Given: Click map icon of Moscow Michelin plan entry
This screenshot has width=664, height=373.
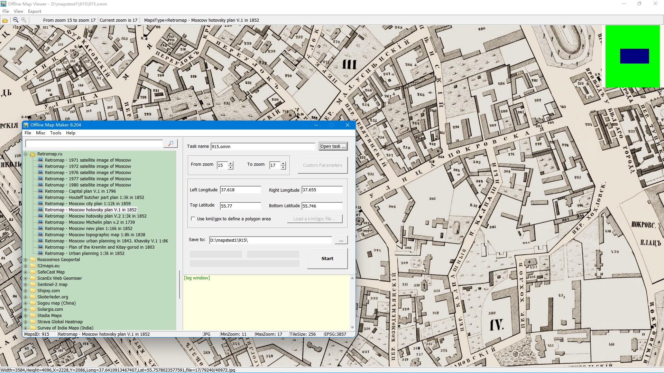Looking at the screenshot, I should click(40, 222).
